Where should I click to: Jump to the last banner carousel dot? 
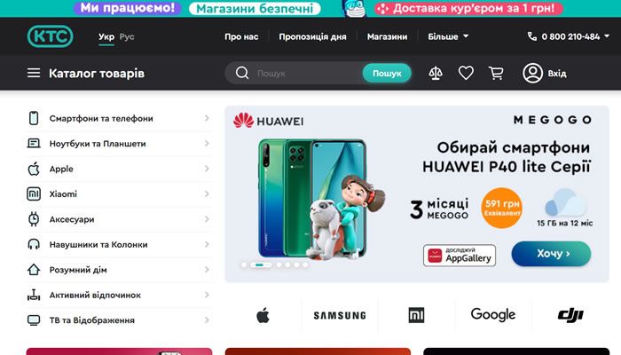[x=305, y=264]
